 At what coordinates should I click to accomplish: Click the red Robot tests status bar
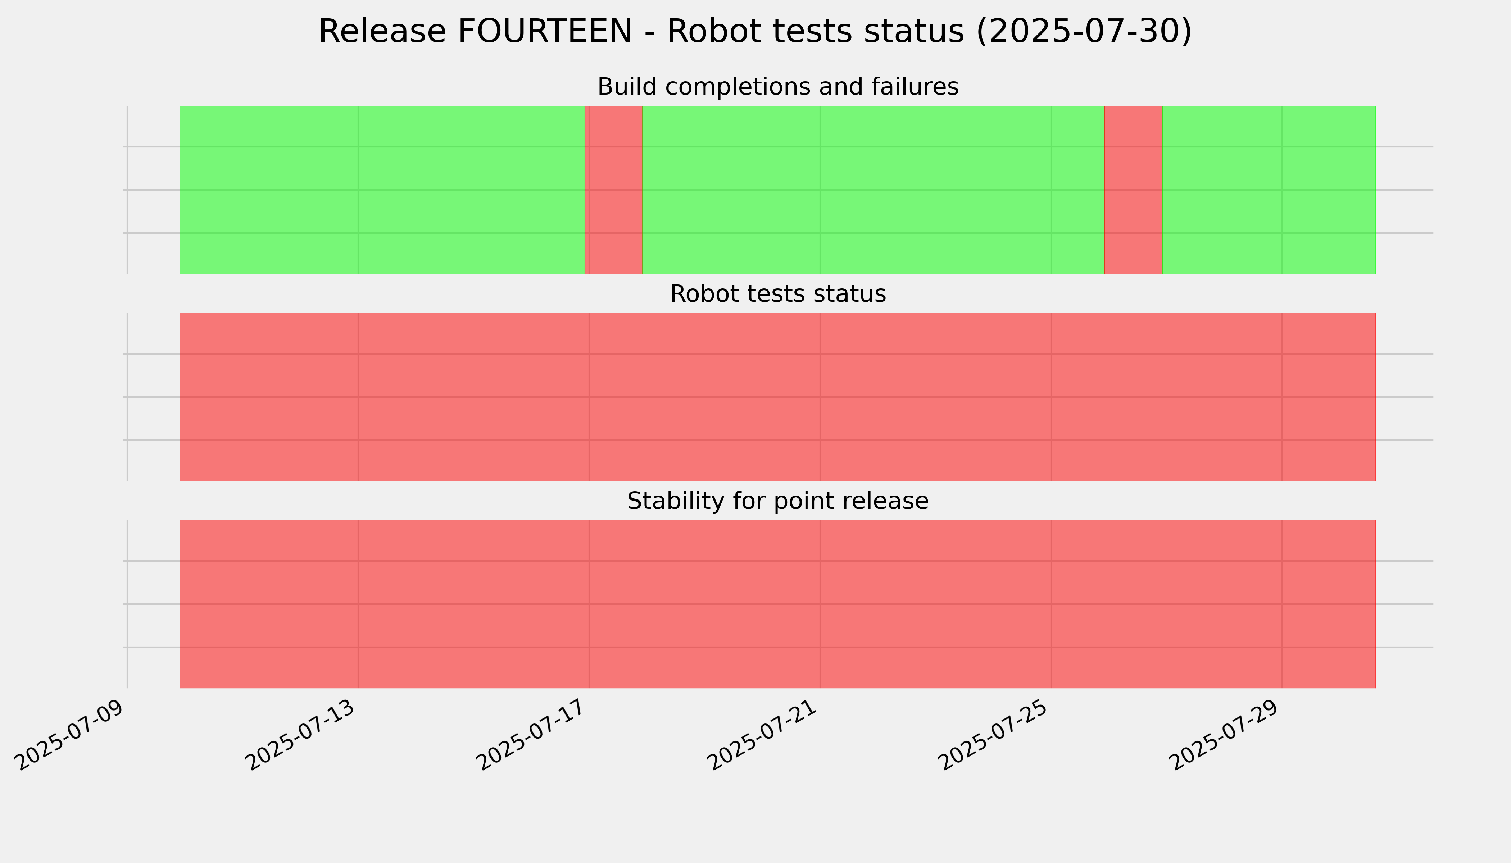(778, 397)
